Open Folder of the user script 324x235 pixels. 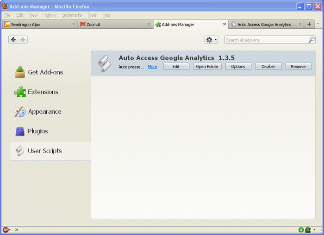[x=207, y=67]
